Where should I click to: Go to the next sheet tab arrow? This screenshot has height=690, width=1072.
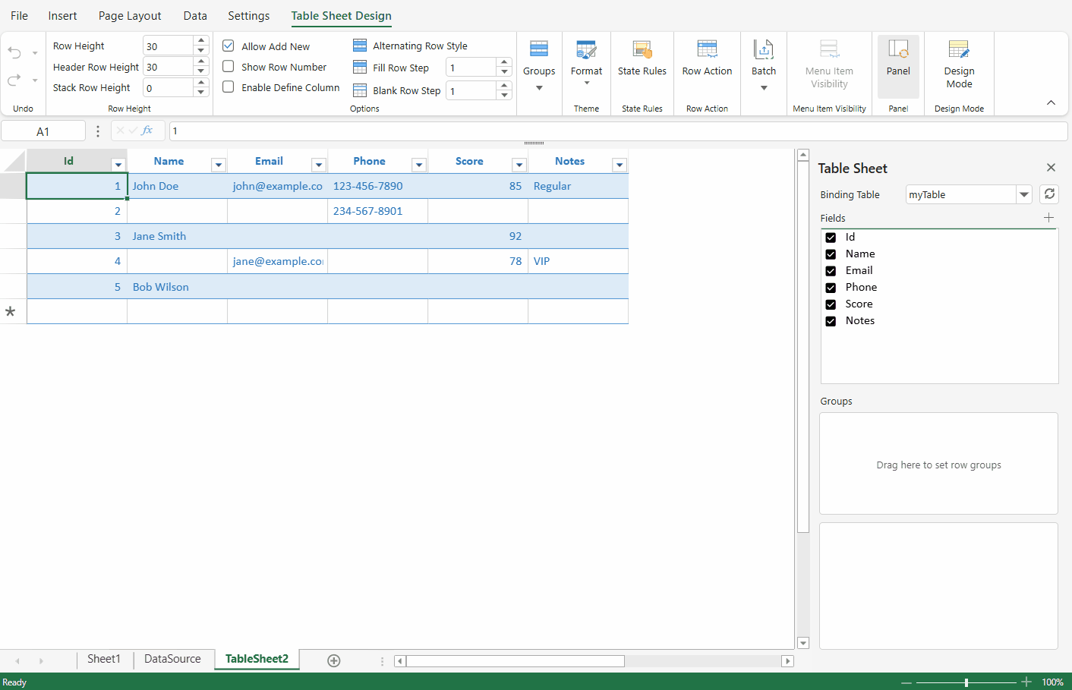coord(41,660)
